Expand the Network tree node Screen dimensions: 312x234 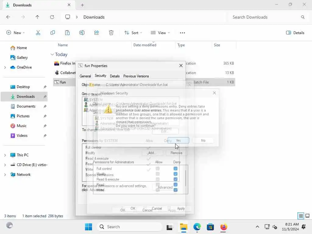[5, 175]
